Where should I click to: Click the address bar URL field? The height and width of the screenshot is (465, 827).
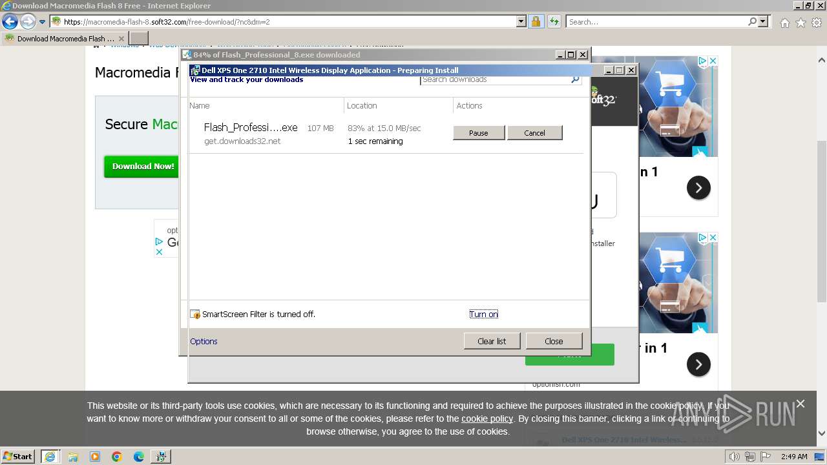288,21
